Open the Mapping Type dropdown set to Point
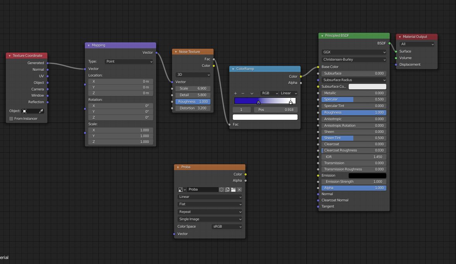Screen dimensions: 456x264 [x=129, y=61]
